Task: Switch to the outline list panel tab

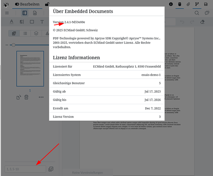Action: [x=25, y=33]
